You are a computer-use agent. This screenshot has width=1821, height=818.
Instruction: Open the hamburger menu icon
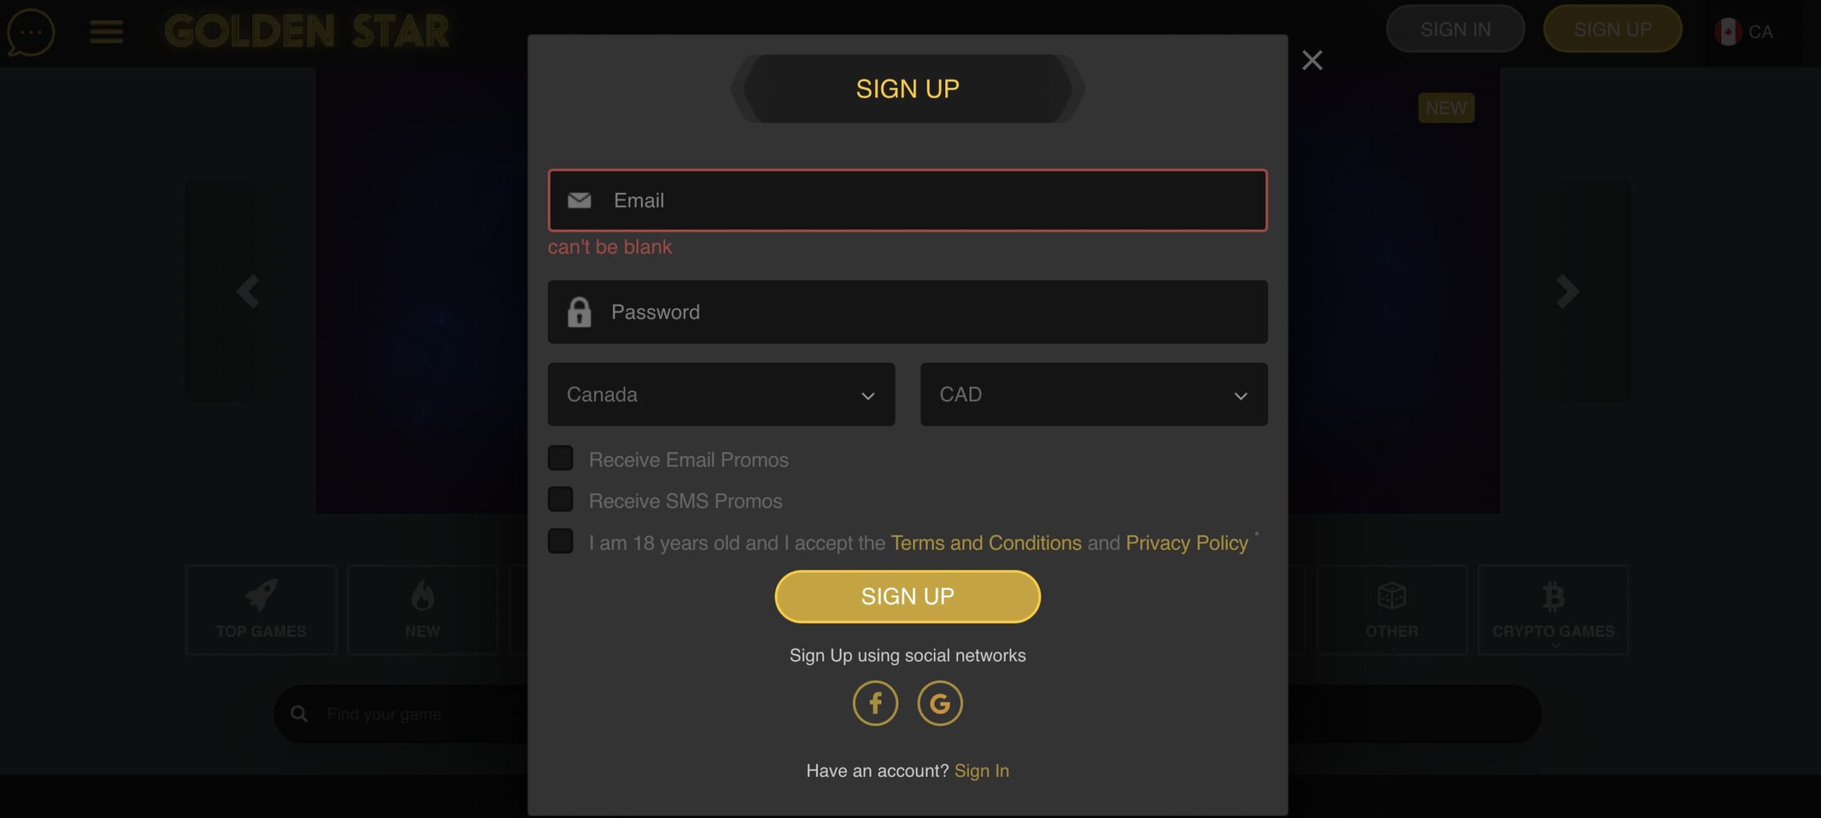[x=106, y=32]
